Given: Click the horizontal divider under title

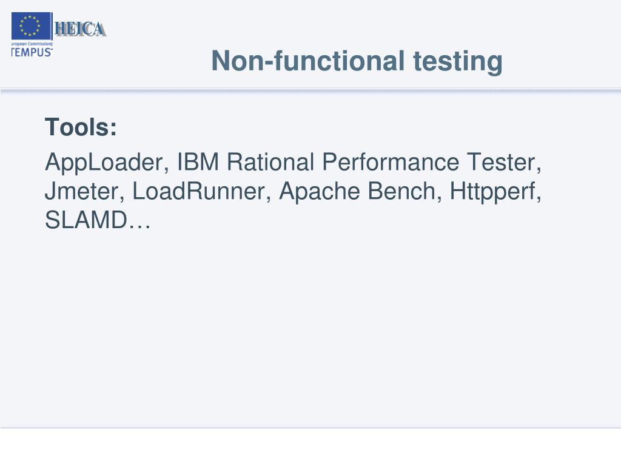Looking at the screenshot, I should click(310, 91).
